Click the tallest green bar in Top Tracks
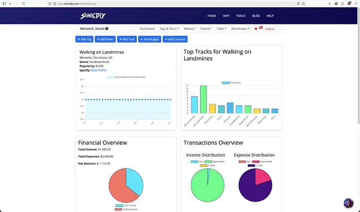This screenshot has height=212, width=360. [203, 99]
